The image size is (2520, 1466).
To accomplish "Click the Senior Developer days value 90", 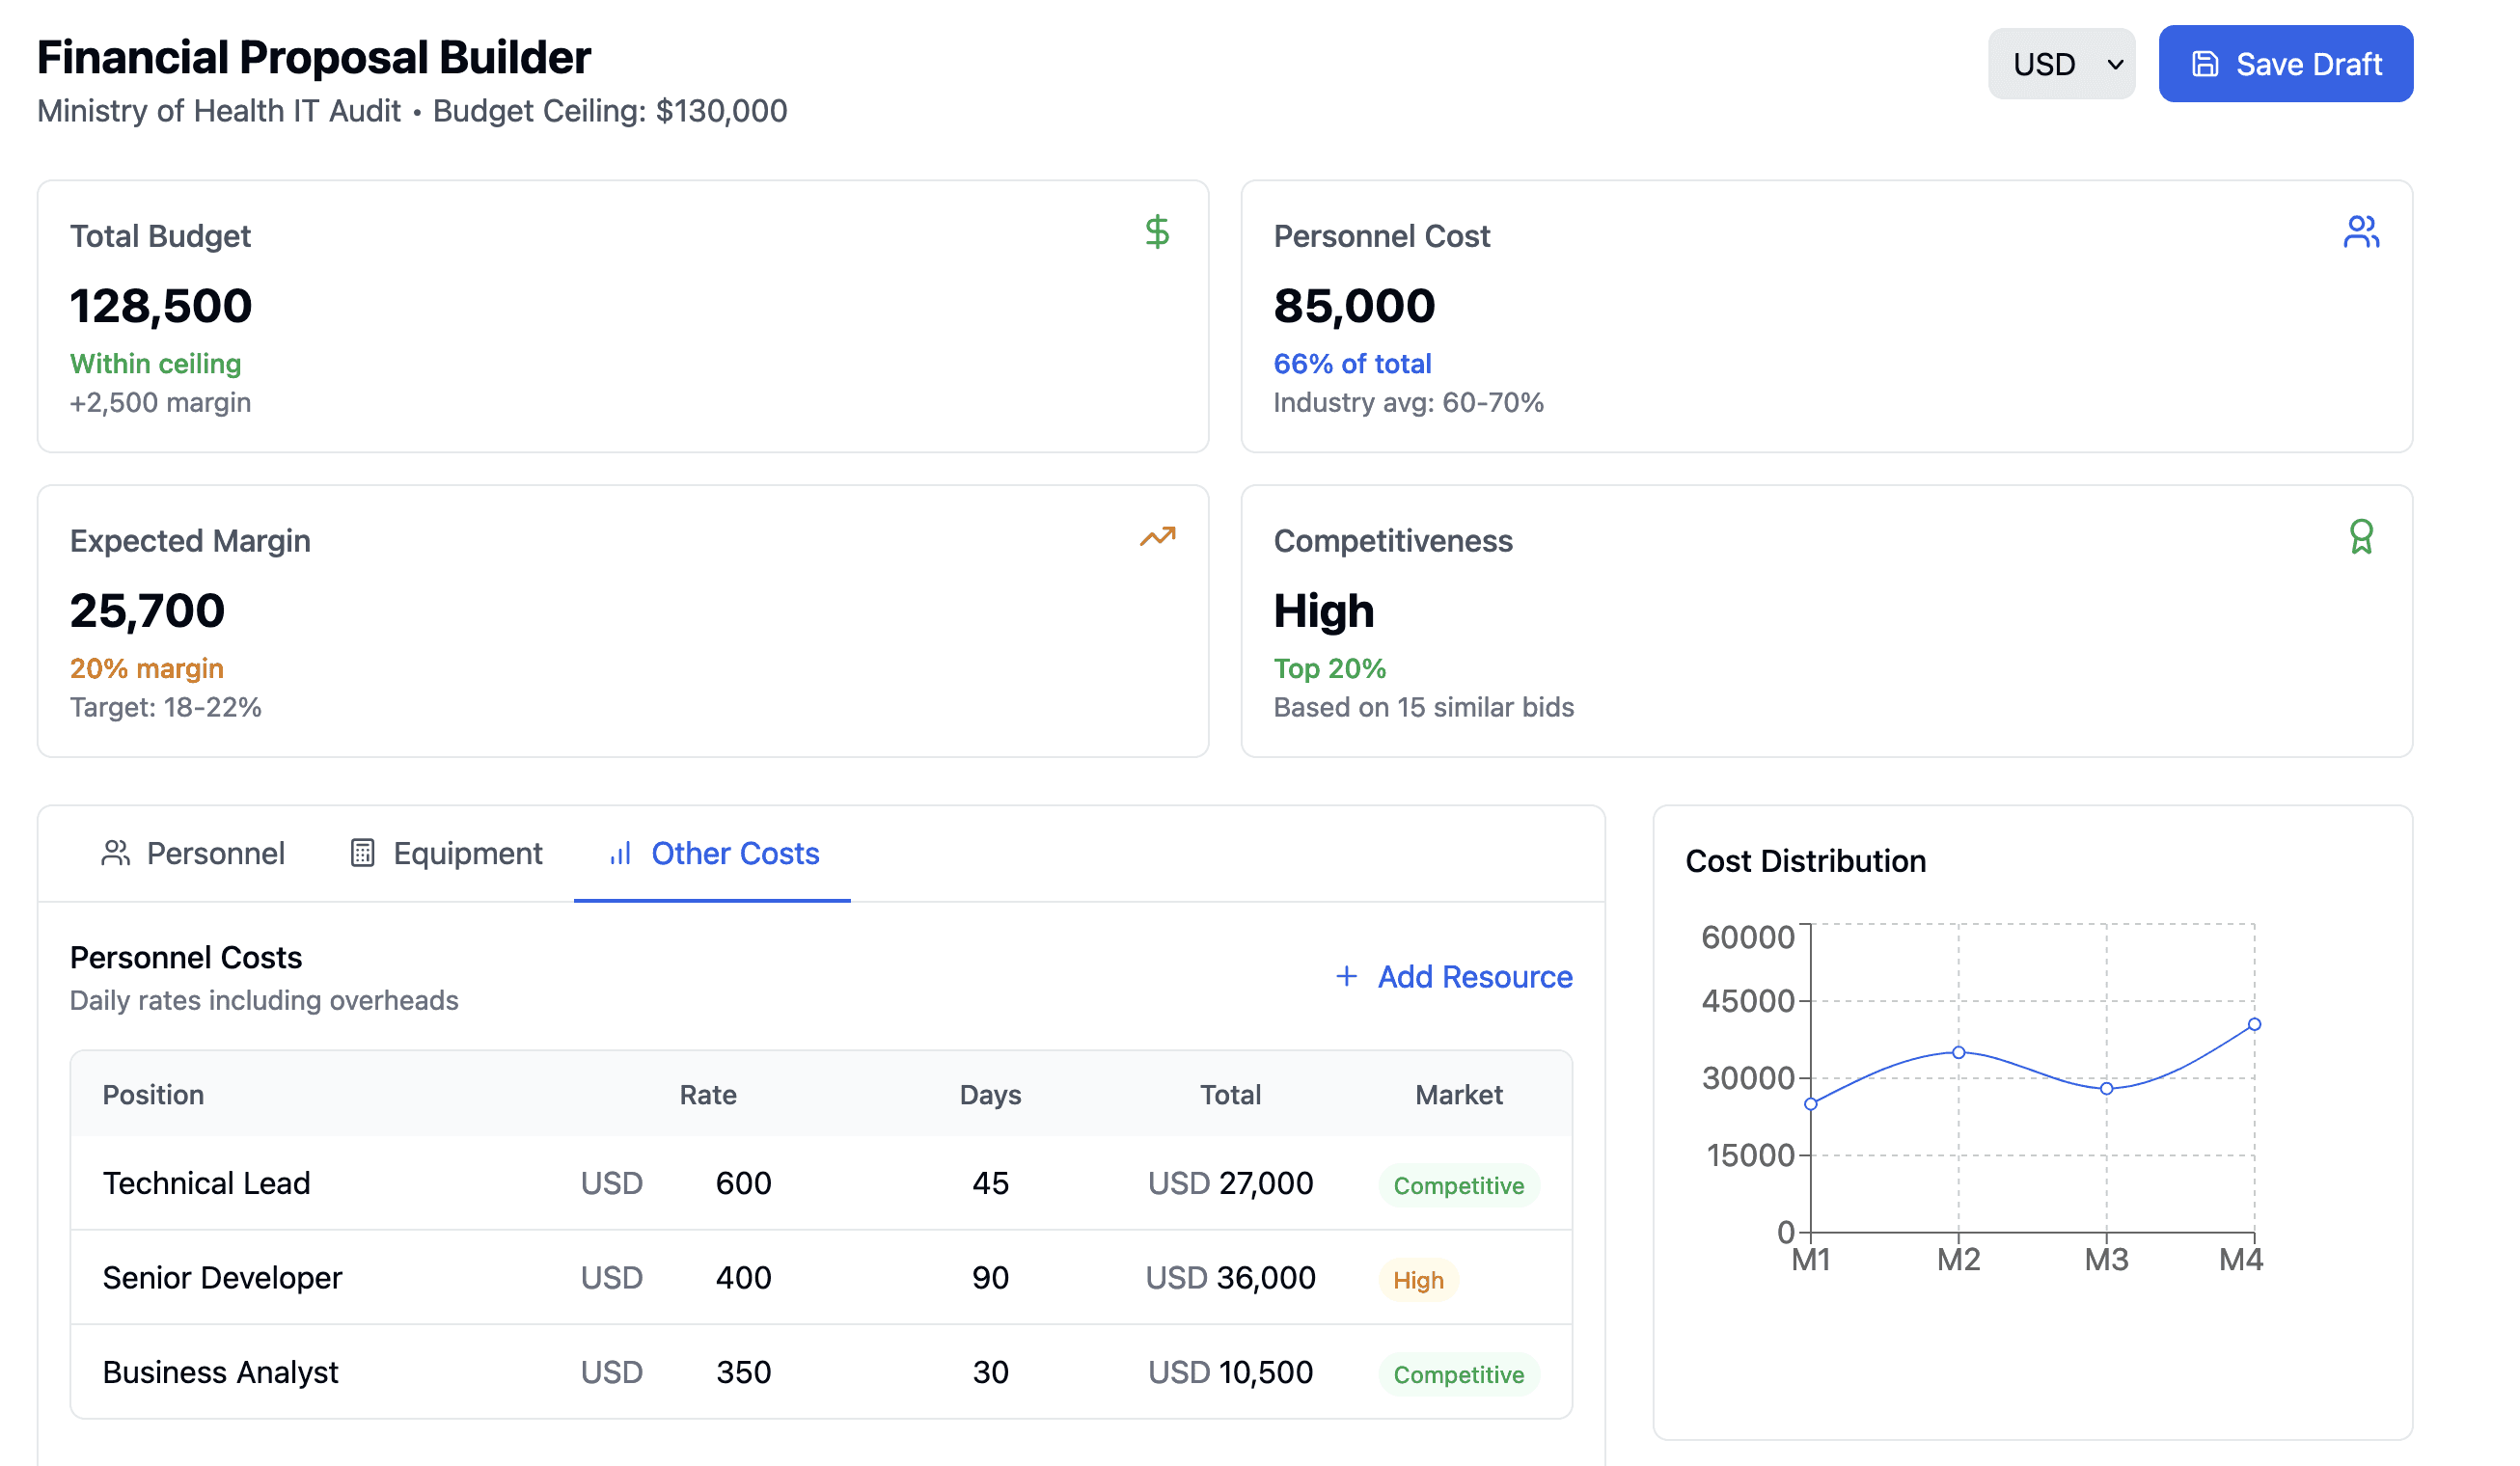I will (989, 1277).
